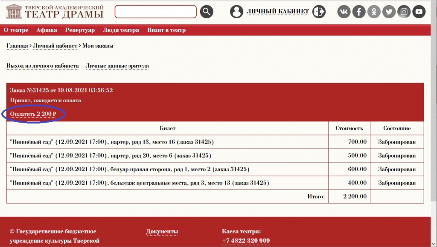Click the Стоимость column header
The width and height of the screenshot is (437, 247).
point(349,128)
